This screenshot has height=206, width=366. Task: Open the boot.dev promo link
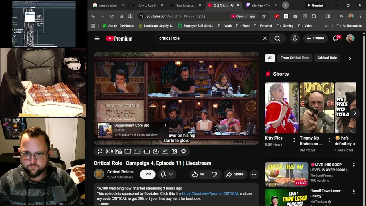(x=210, y=193)
